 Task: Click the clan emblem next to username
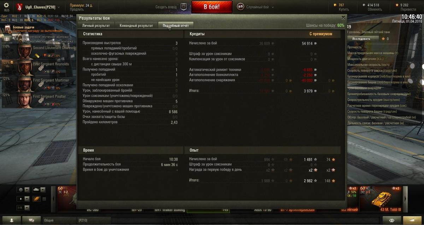point(19,6)
